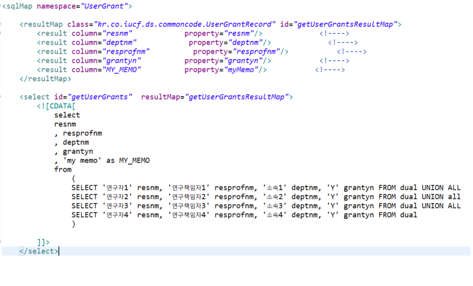Click literal '소속3' in subquery
Viewport: 473px width, 286px height.
[x=275, y=206]
